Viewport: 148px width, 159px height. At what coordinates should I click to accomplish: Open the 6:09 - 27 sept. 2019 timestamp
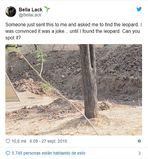pos(48,141)
